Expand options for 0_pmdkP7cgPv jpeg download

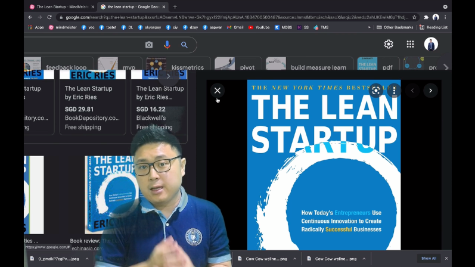point(87,259)
